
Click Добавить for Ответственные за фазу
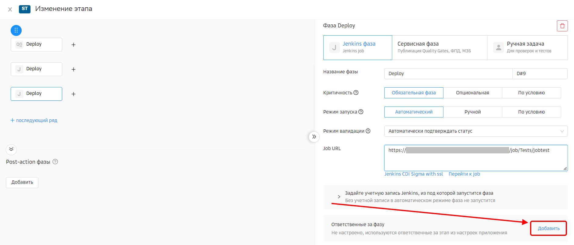[x=548, y=228]
